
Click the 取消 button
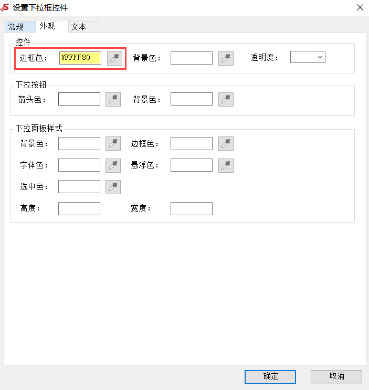point(336,377)
